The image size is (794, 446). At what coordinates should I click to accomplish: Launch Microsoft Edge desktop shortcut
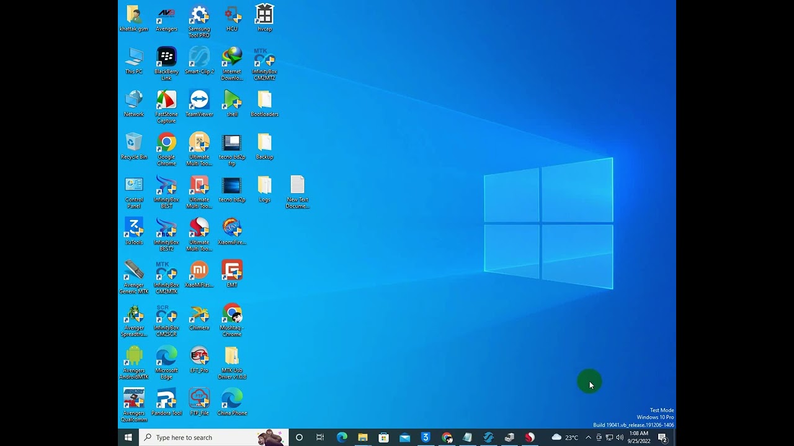point(166,363)
